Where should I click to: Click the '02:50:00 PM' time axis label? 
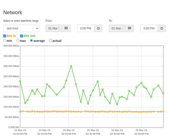[x=141, y=134]
